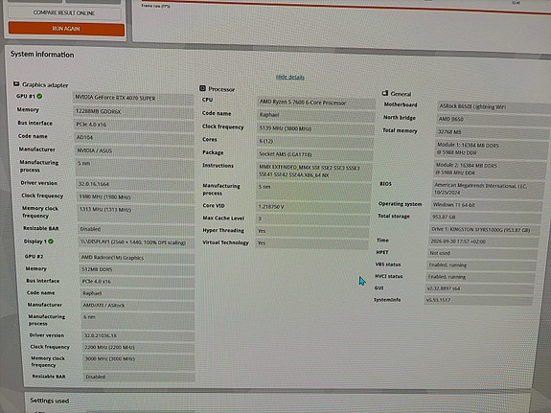Click the General section icon
This screenshot has width=551, height=413.
[x=385, y=93]
